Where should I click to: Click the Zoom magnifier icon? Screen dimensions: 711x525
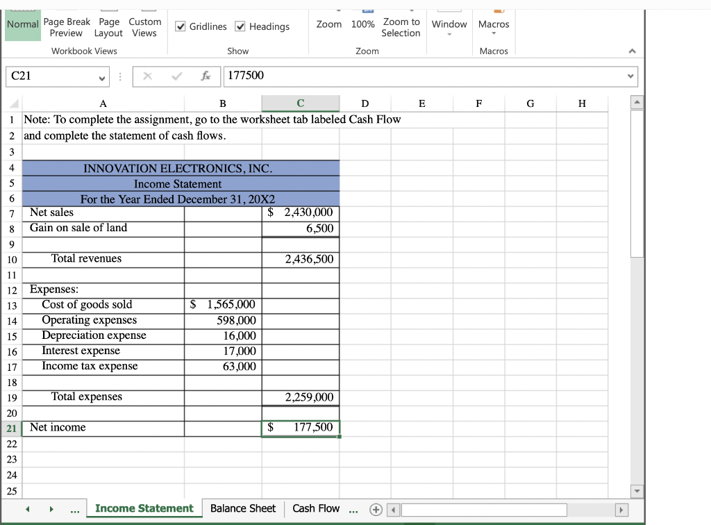coord(328,19)
